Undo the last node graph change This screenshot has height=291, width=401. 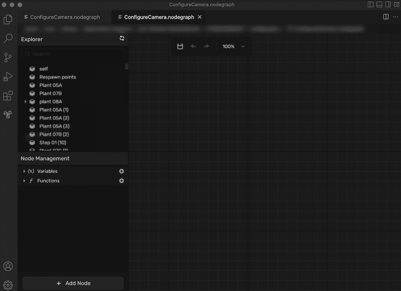(193, 46)
